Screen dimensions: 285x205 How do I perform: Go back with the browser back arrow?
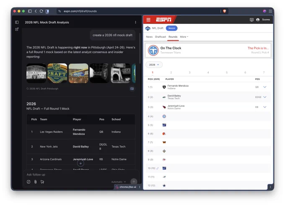[x=36, y=11]
